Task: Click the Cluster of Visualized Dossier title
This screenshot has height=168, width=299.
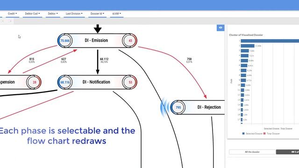Action: (x=246, y=35)
